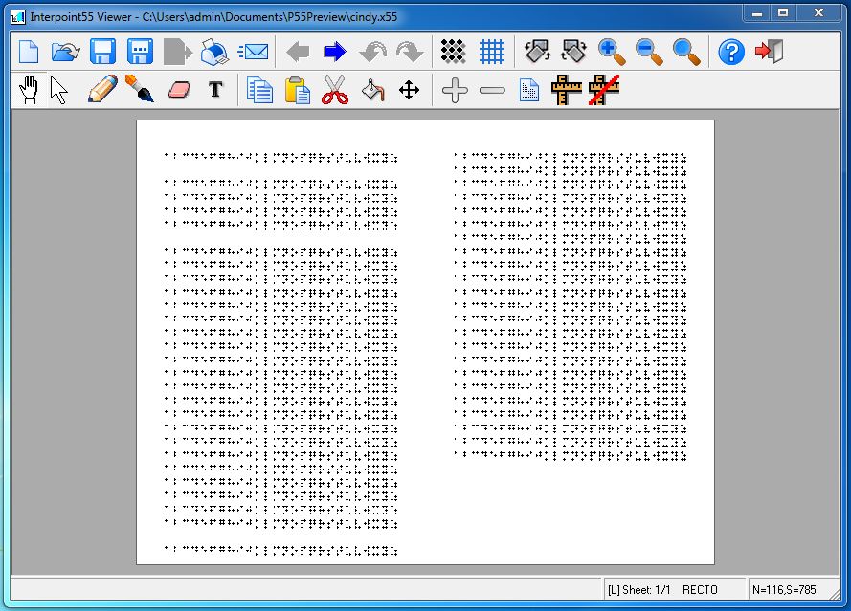This screenshot has width=851, height=611.
Task: Select the arrow pointer tool
Action: click(59, 91)
